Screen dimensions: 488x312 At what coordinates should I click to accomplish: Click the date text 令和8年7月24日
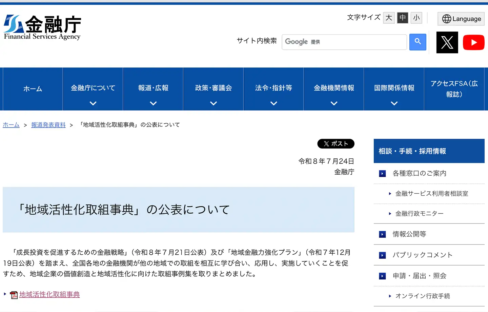pyautogui.click(x=326, y=161)
